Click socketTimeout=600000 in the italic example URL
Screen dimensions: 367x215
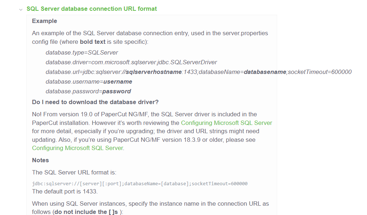(x=320, y=72)
